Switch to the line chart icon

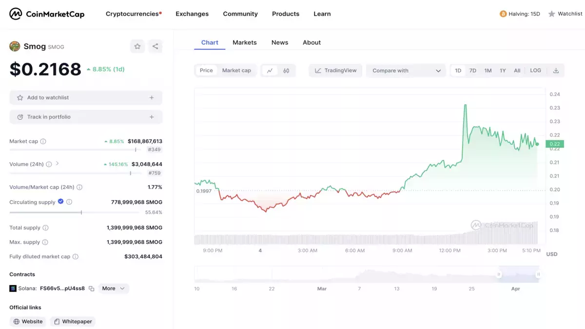(x=270, y=71)
